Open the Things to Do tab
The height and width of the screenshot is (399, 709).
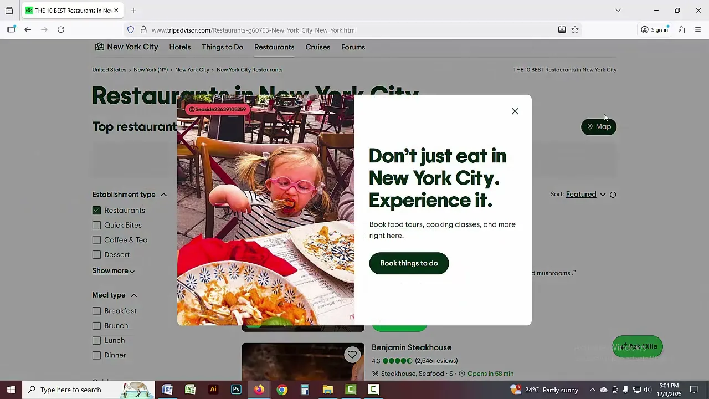(x=222, y=47)
